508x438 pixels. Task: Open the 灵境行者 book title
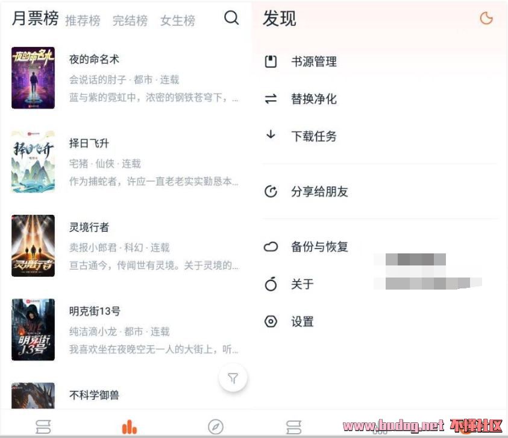point(89,227)
